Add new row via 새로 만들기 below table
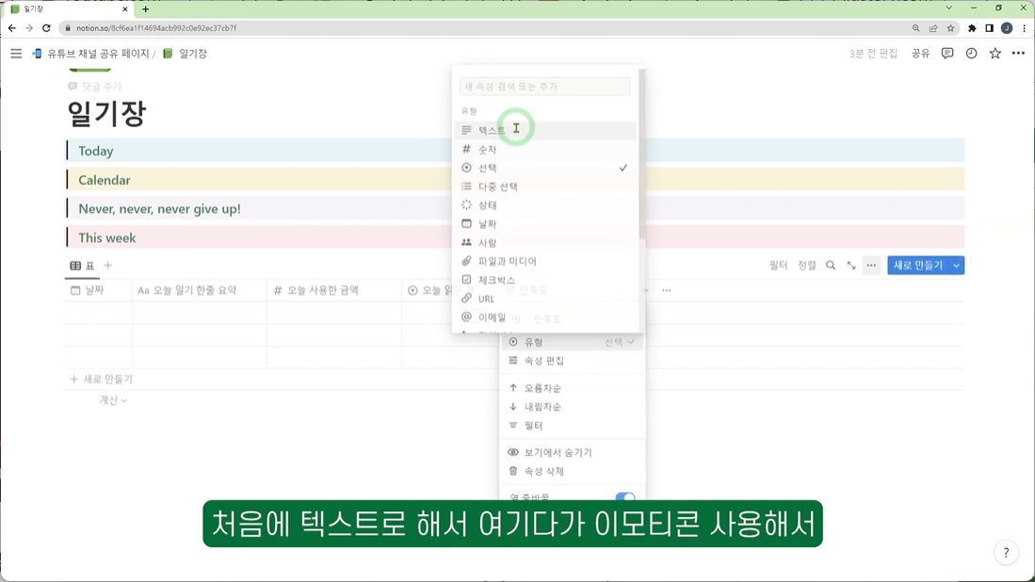The image size is (1035, 582). coord(102,380)
